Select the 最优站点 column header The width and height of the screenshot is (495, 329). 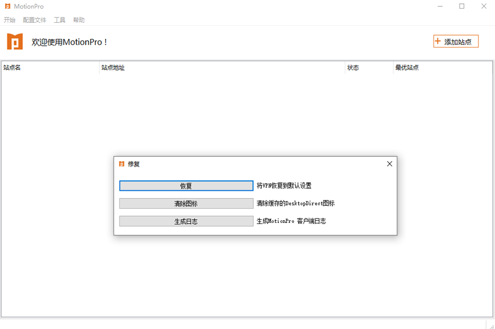point(407,68)
